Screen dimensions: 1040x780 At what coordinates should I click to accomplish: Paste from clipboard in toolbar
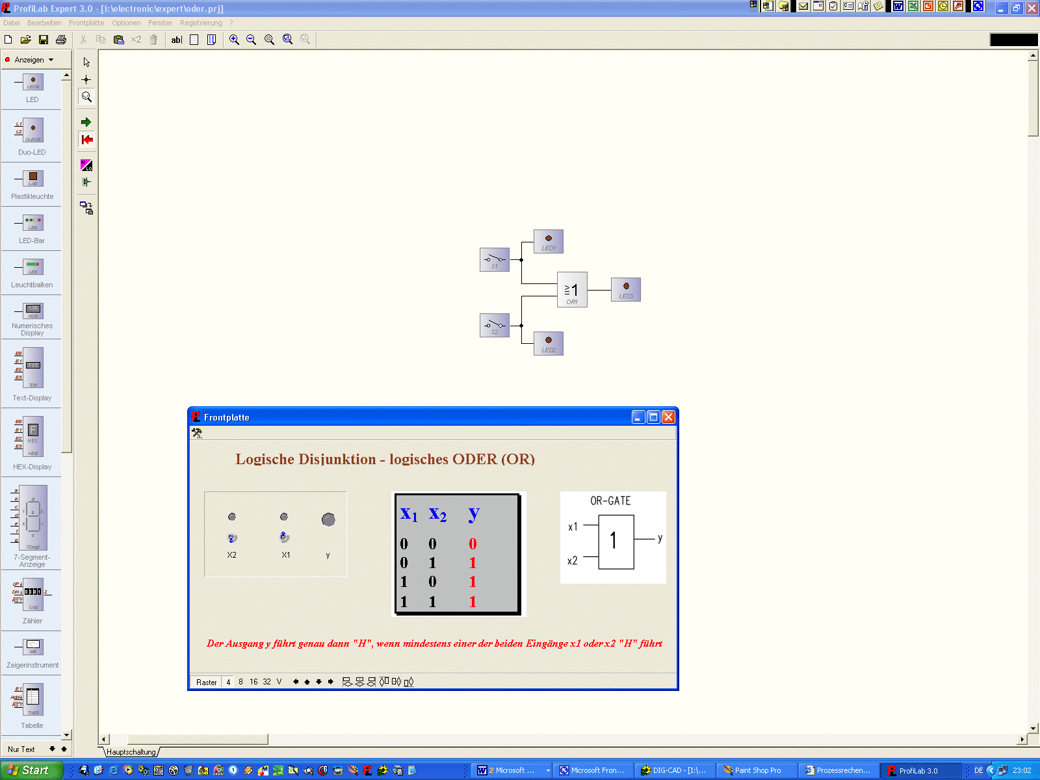point(118,40)
